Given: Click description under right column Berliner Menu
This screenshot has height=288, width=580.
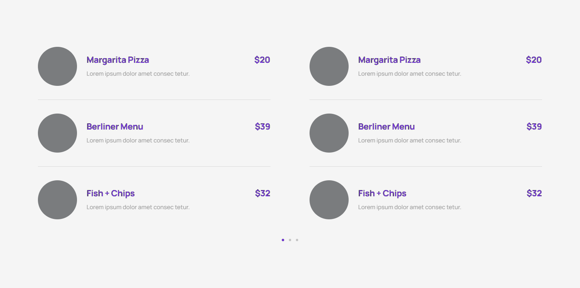Looking at the screenshot, I should [x=410, y=140].
